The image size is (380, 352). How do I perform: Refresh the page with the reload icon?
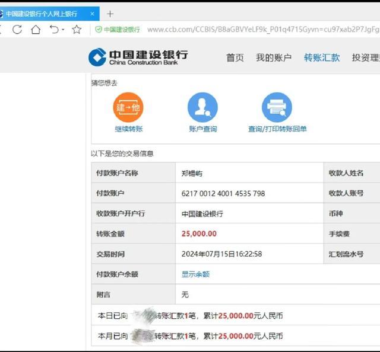(17, 29)
